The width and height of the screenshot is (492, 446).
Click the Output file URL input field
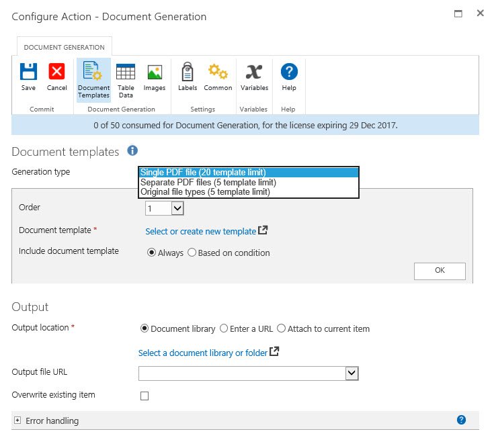[x=242, y=373]
